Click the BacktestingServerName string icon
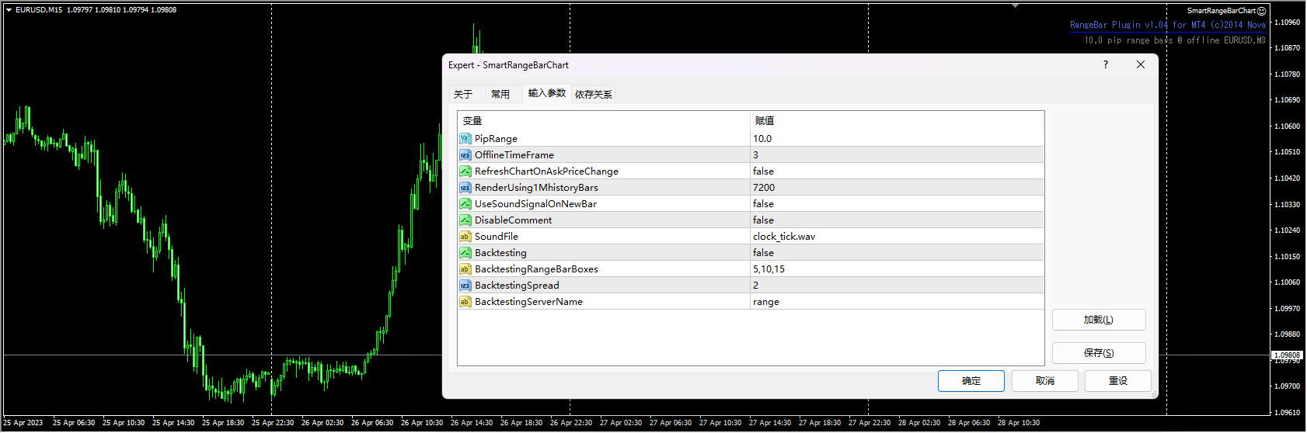Image resolution: width=1307 pixels, height=433 pixels. pos(465,302)
